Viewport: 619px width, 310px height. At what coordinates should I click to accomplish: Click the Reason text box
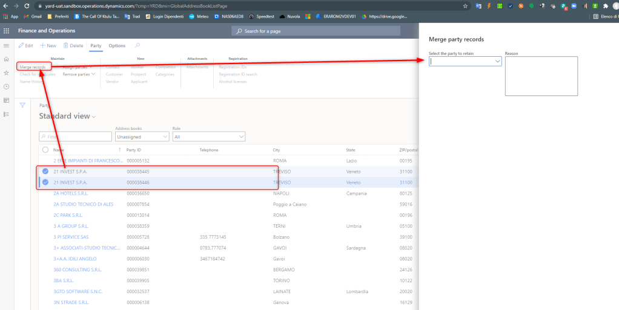[541, 76]
